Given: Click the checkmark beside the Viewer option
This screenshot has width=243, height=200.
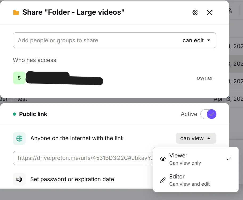Looking at the screenshot, I should pos(229,159).
